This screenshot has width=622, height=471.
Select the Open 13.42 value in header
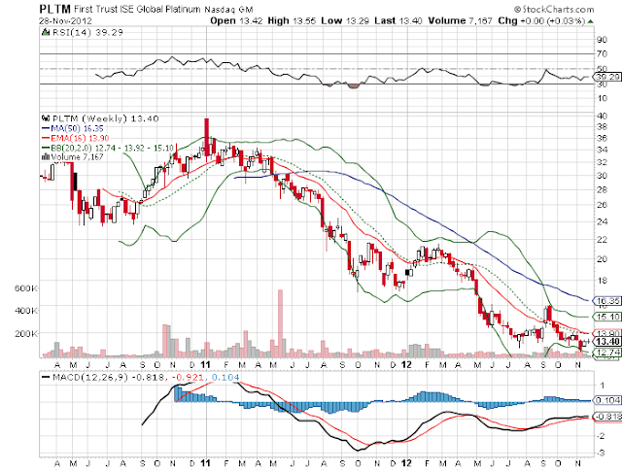coord(236,20)
